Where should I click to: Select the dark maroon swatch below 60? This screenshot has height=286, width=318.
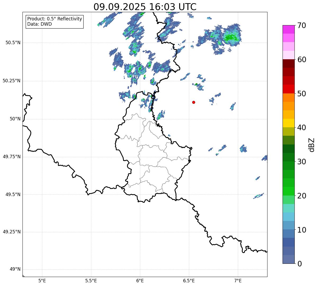[288, 63]
